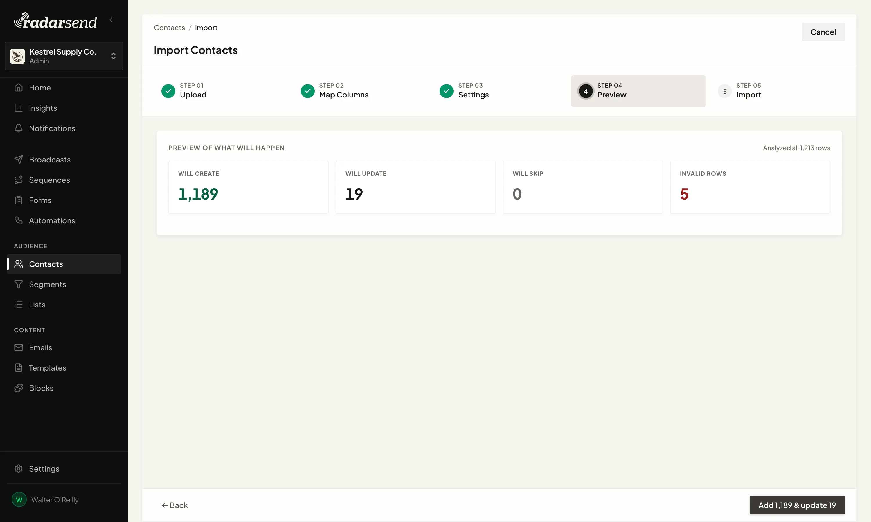Return to Map Columns step

pyautogui.click(x=360, y=91)
